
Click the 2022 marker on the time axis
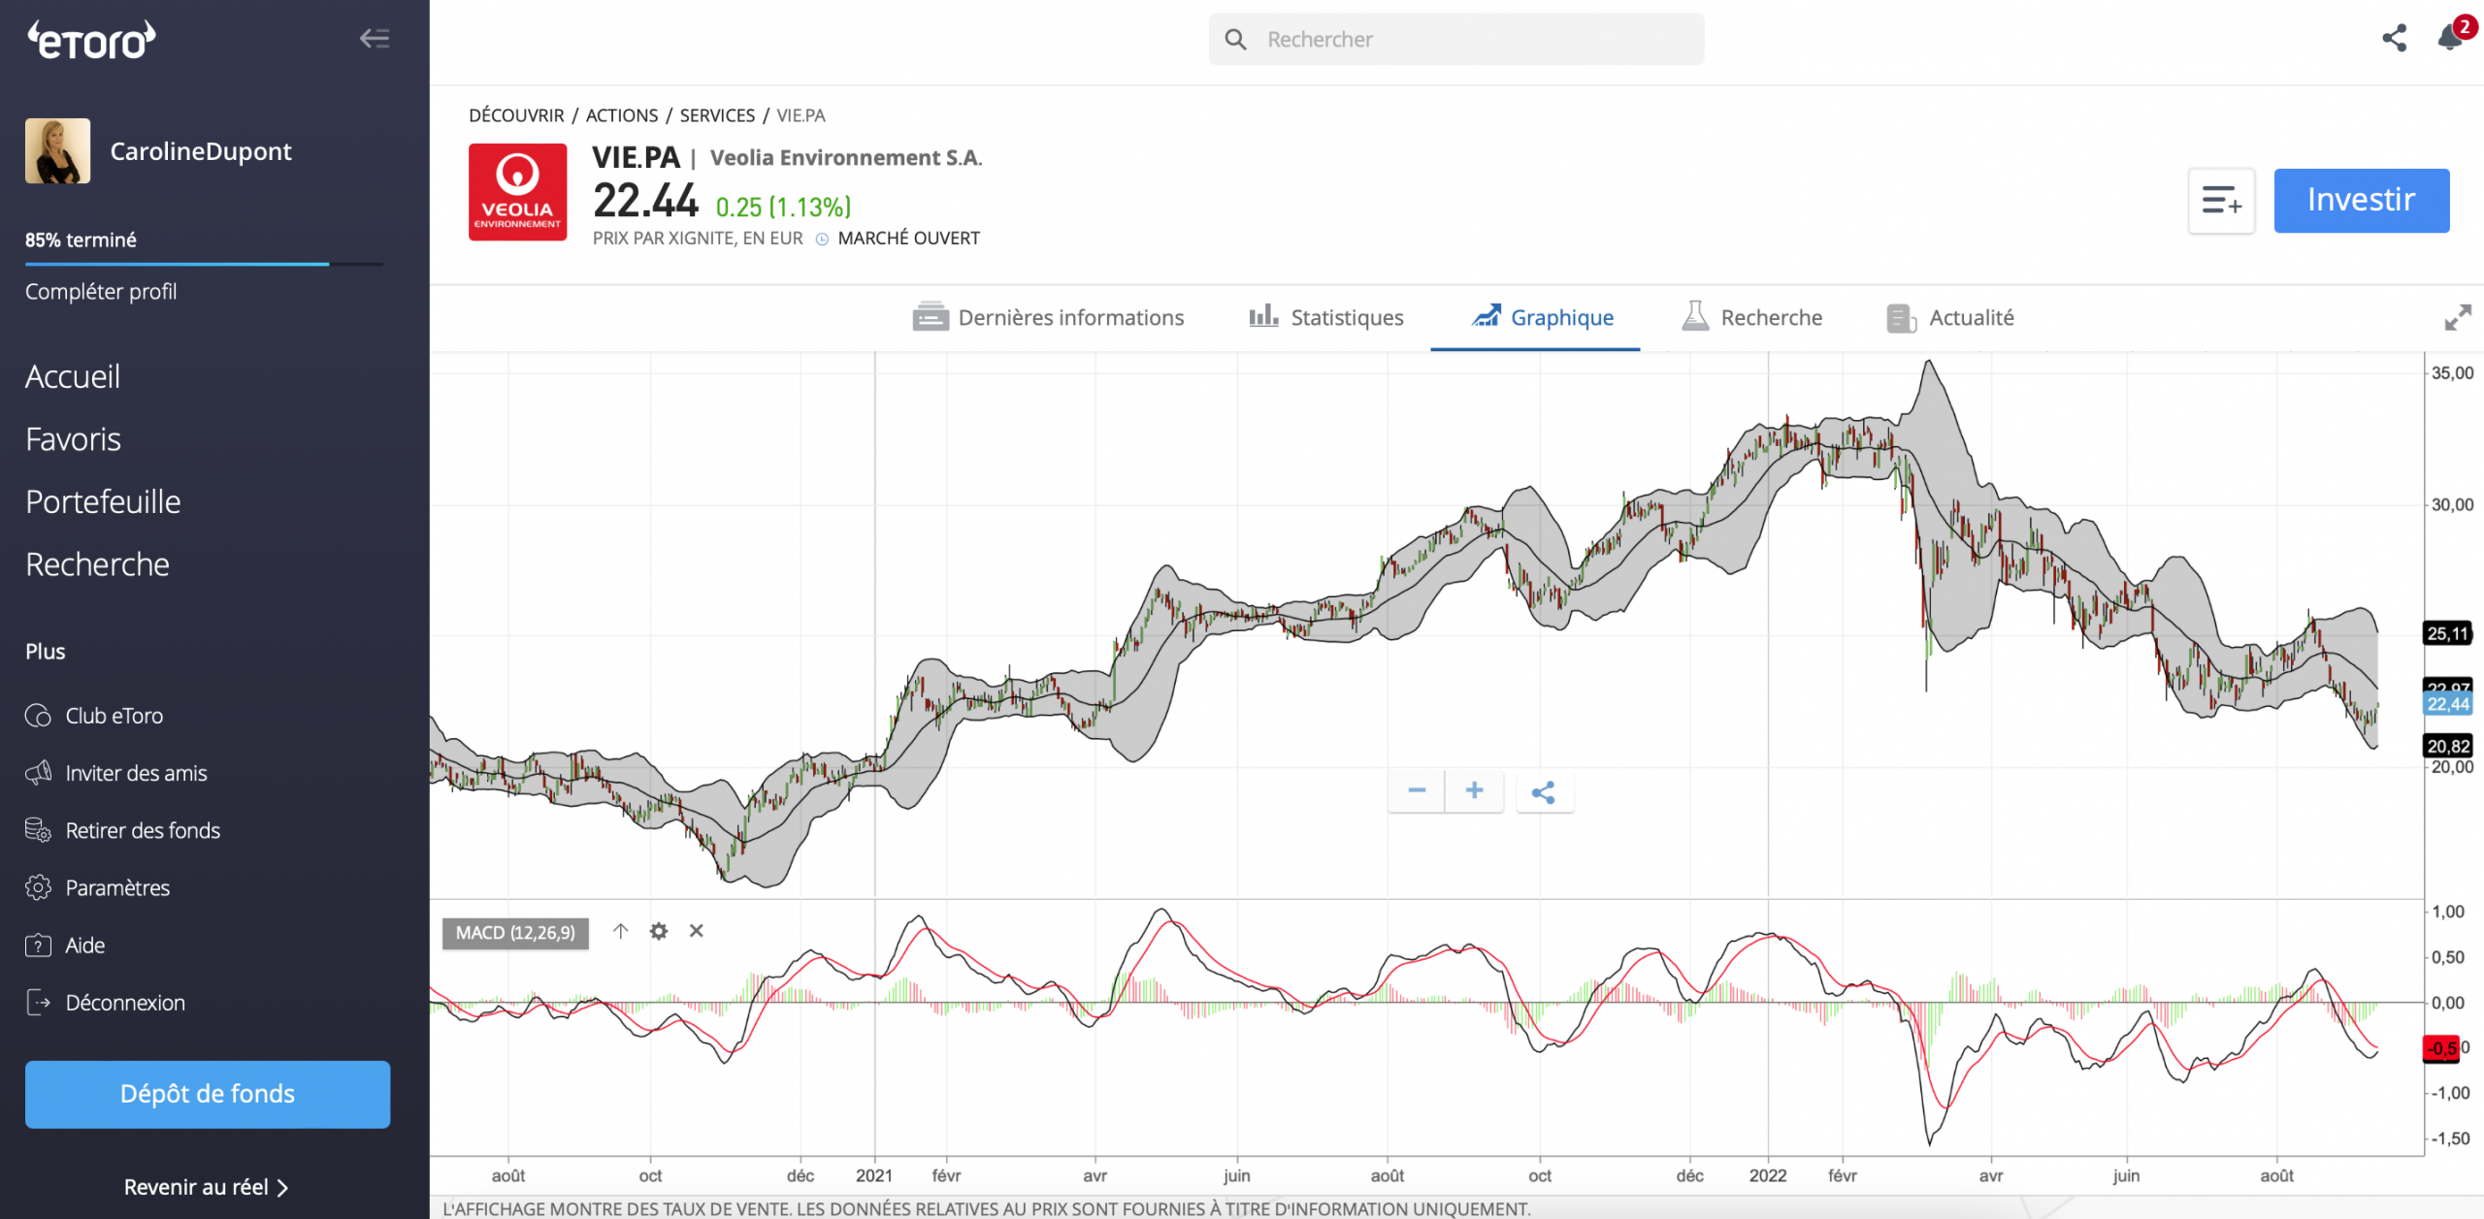pyautogui.click(x=1767, y=1175)
